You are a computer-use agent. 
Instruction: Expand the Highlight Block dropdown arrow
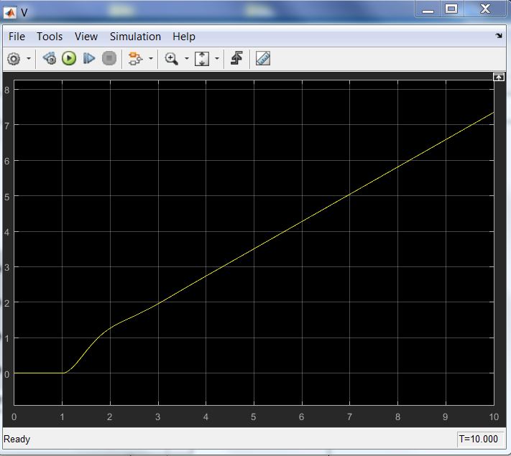click(x=150, y=59)
